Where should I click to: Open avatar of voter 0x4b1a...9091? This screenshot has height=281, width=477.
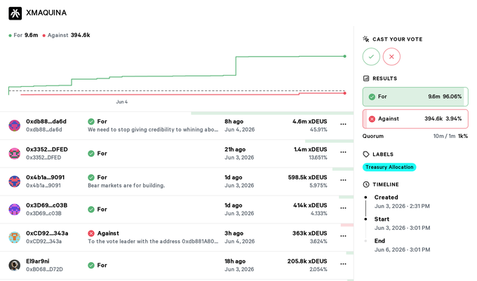pos(14,181)
